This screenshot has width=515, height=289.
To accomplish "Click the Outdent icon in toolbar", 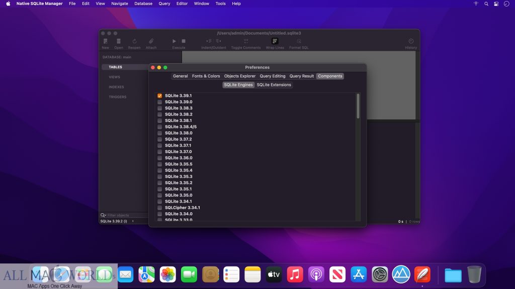I will pyautogui.click(x=218, y=41).
